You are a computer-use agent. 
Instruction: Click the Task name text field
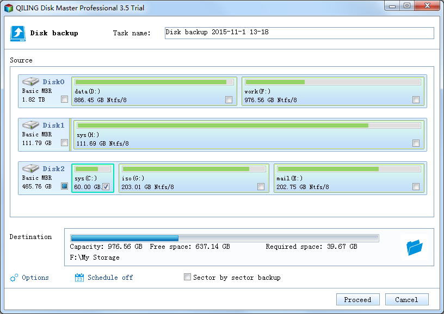click(299, 33)
